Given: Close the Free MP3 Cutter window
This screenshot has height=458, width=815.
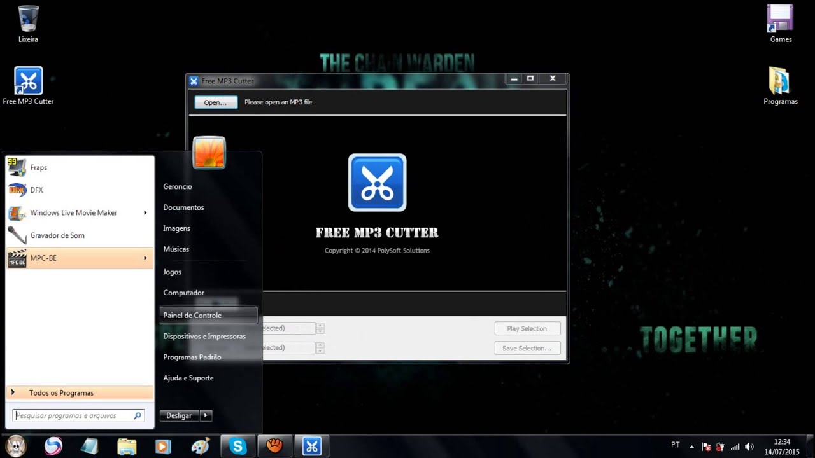Looking at the screenshot, I should [x=553, y=79].
